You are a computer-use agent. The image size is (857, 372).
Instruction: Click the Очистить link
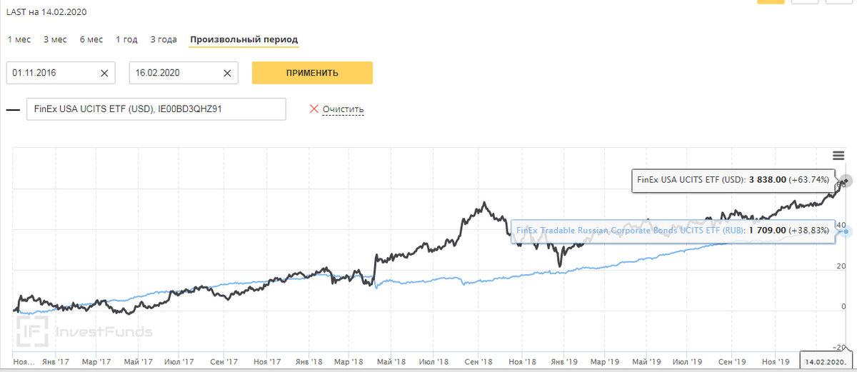pyautogui.click(x=344, y=109)
